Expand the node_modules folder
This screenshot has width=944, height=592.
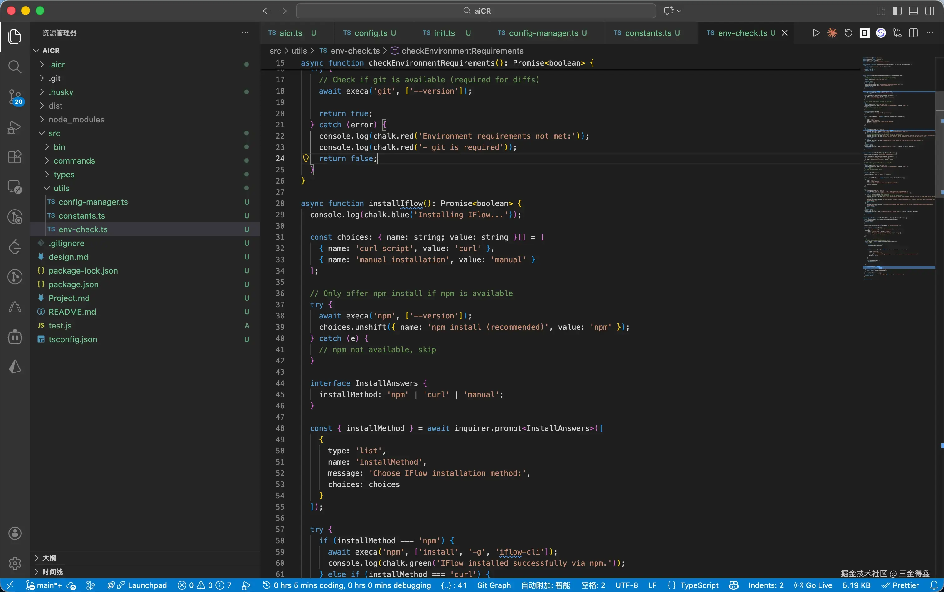click(x=76, y=119)
